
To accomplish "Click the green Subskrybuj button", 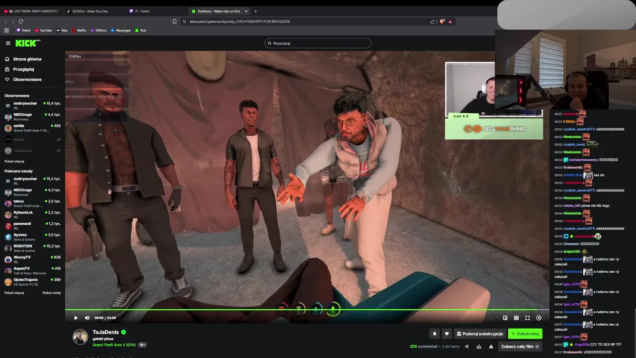I will click(x=525, y=334).
